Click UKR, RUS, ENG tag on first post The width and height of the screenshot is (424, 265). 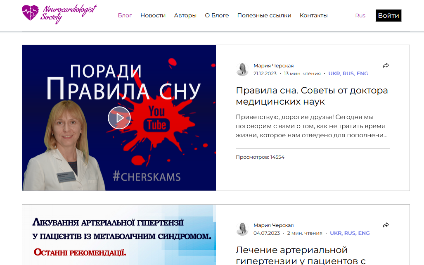click(x=348, y=73)
